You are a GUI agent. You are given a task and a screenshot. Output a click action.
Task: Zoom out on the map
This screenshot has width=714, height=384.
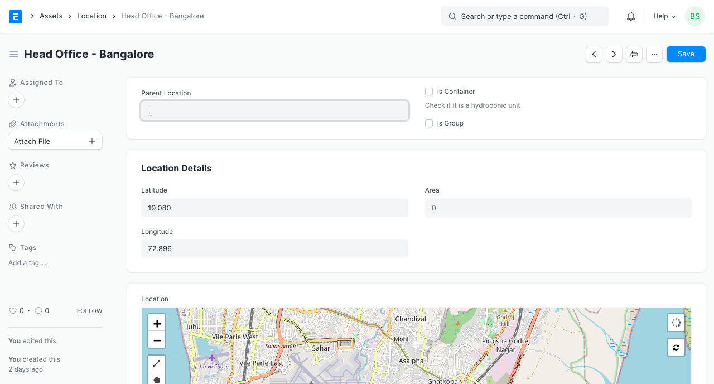[x=157, y=340]
